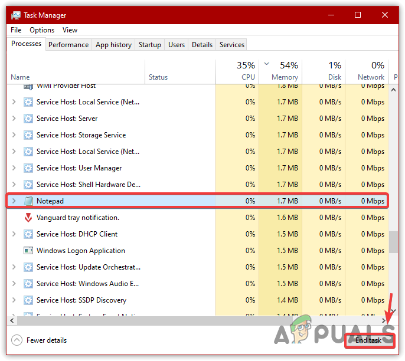Click SSDP Discovery's 1.4 MB memory value
The height and width of the screenshot is (361, 405).
[288, 300]
